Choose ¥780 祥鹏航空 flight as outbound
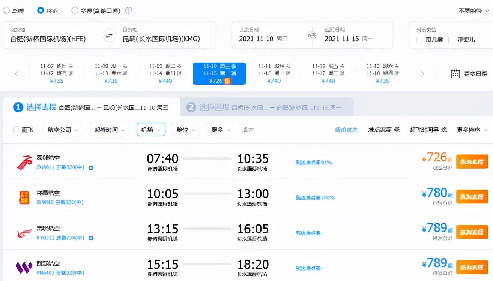The width and height of the screenshot is (493, 281). (472, 197)
